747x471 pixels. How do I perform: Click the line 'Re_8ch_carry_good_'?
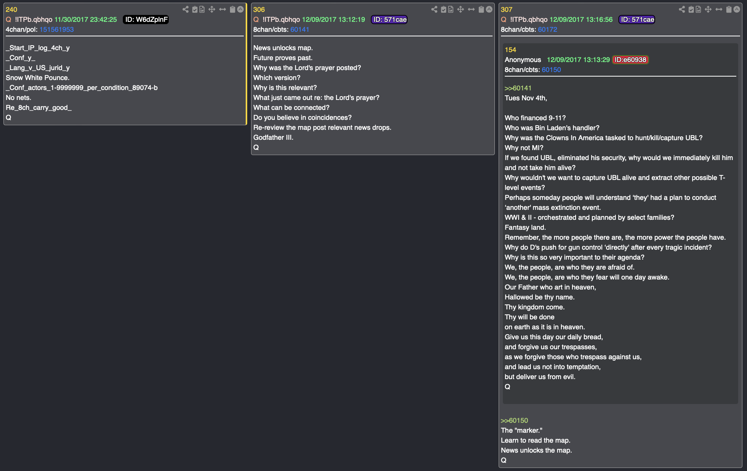[x=39, y=108]
